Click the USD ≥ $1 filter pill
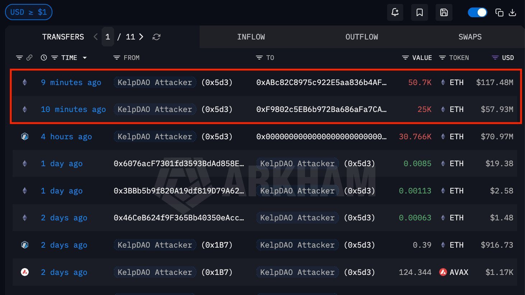Image resolution: width=525 pixels, height=295 pixels. (x=29, y=12)
